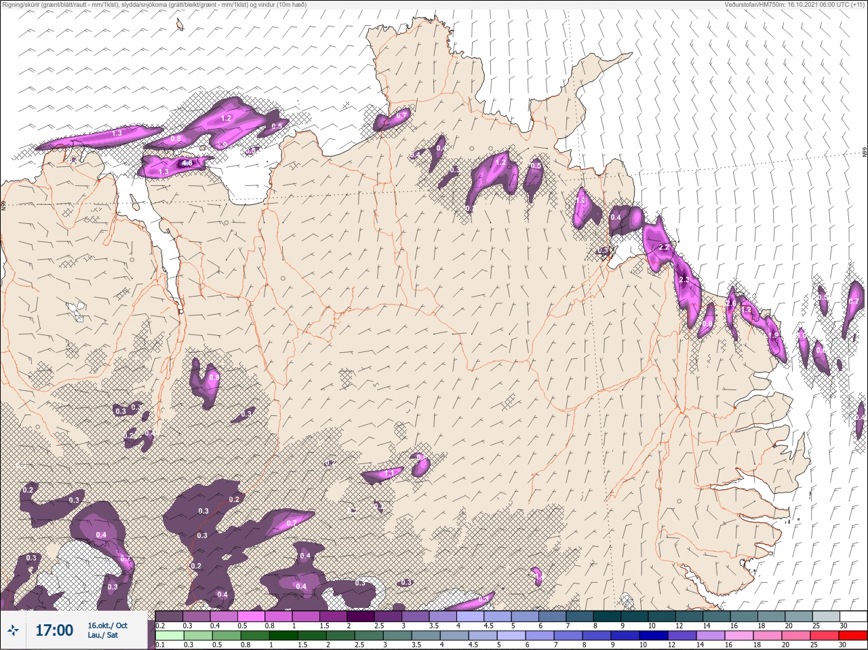Click the '0.2' label starting the upper legend
868x650 pixels.
[160, 626]
